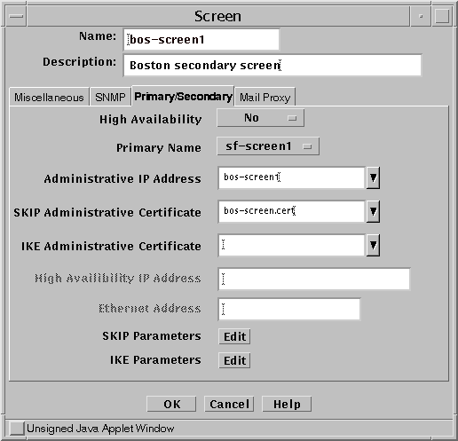The width and height of the screenshot is (458, 441).
Task: Focus the SKIP Administrative Certificate text field
Action: (291, 211)
